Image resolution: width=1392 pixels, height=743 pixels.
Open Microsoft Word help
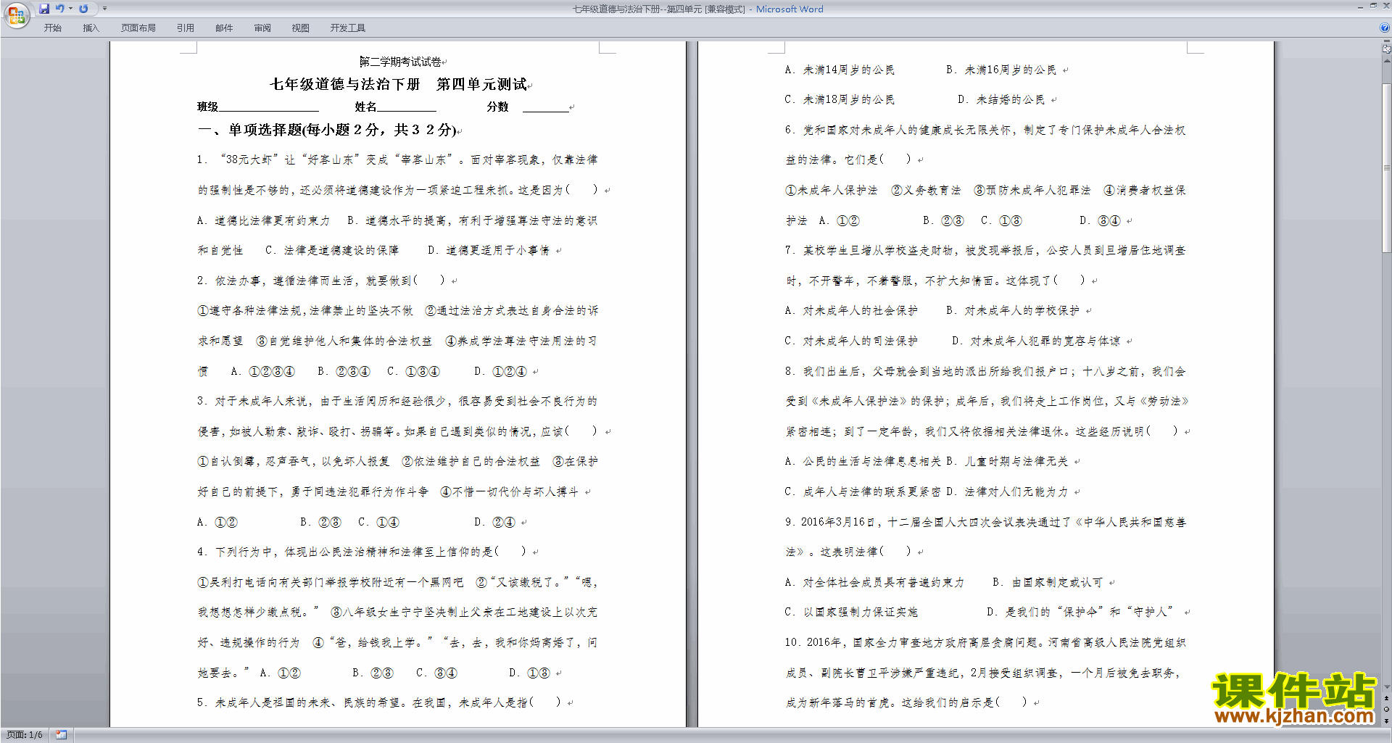(x=1385, y=28)
